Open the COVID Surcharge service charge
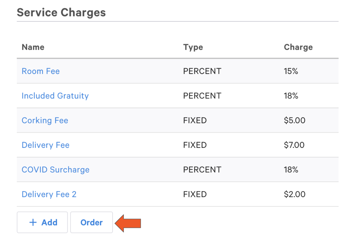 pyautogui.click(x=56, y=169)
